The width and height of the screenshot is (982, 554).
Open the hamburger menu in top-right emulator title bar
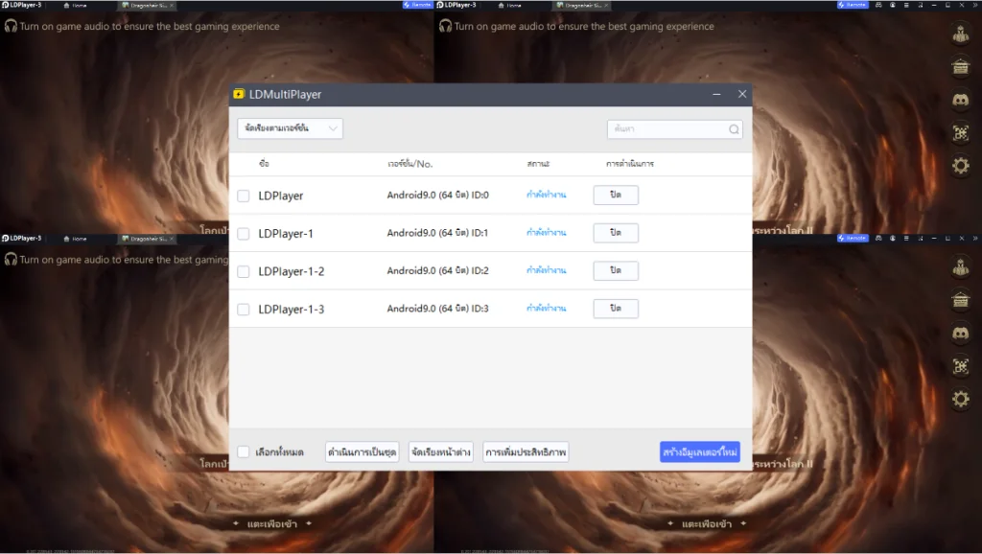click(x=906, y=5)
